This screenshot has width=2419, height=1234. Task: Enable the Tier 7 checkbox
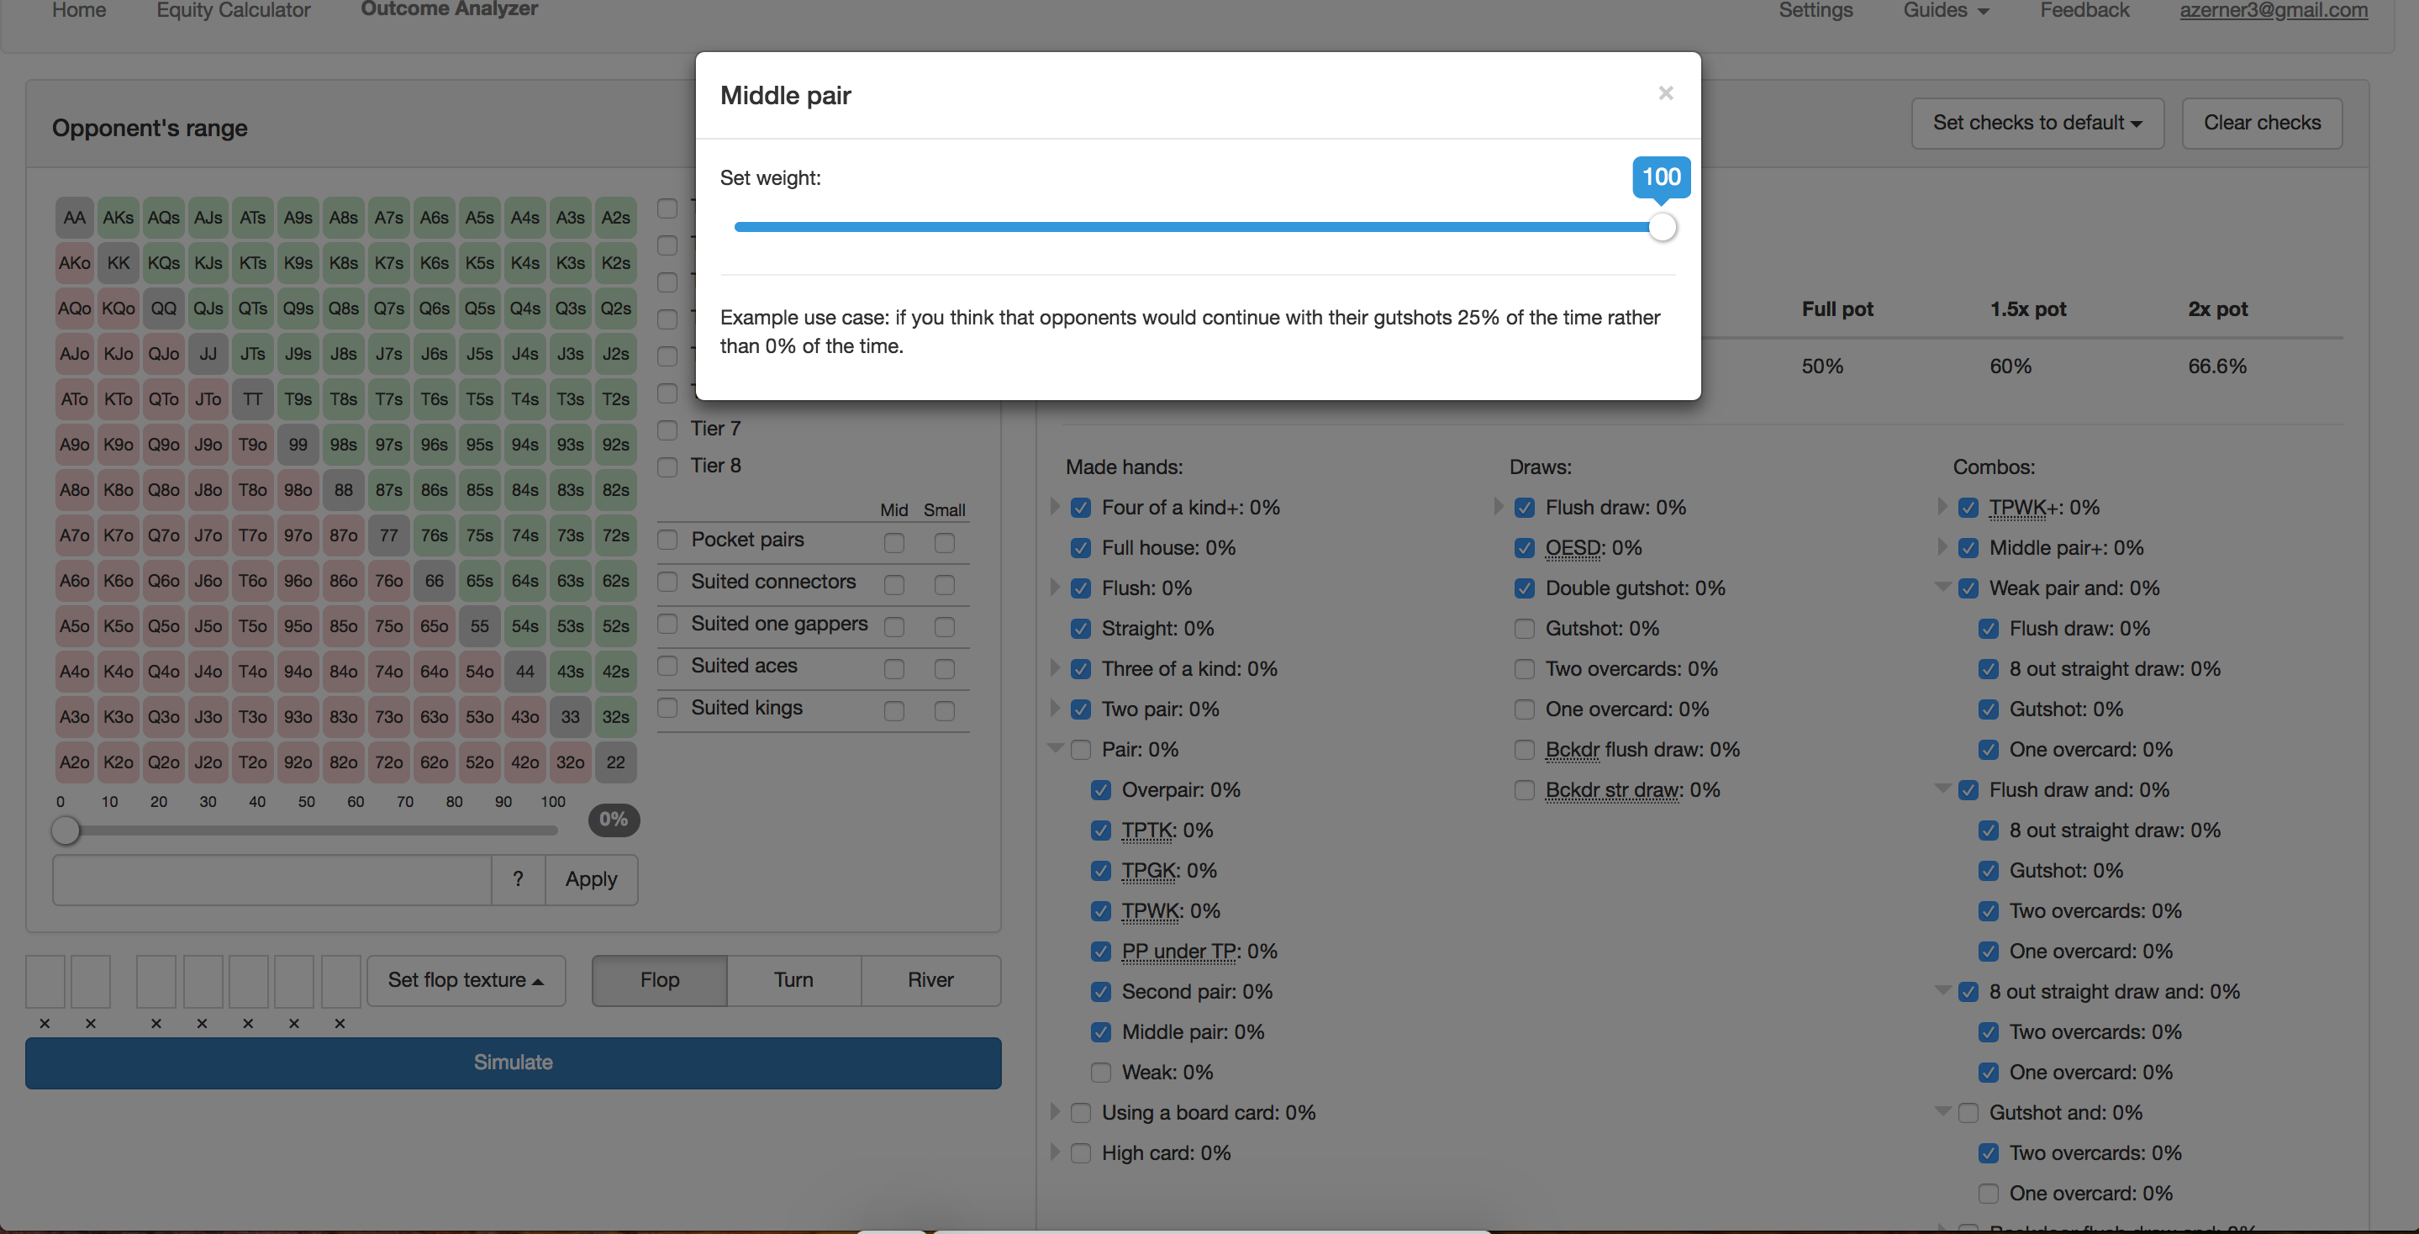point(667,430)
